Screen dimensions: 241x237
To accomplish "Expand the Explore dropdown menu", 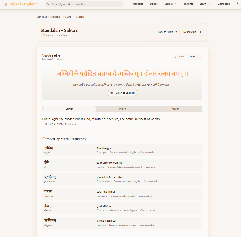I will (170, 4).
